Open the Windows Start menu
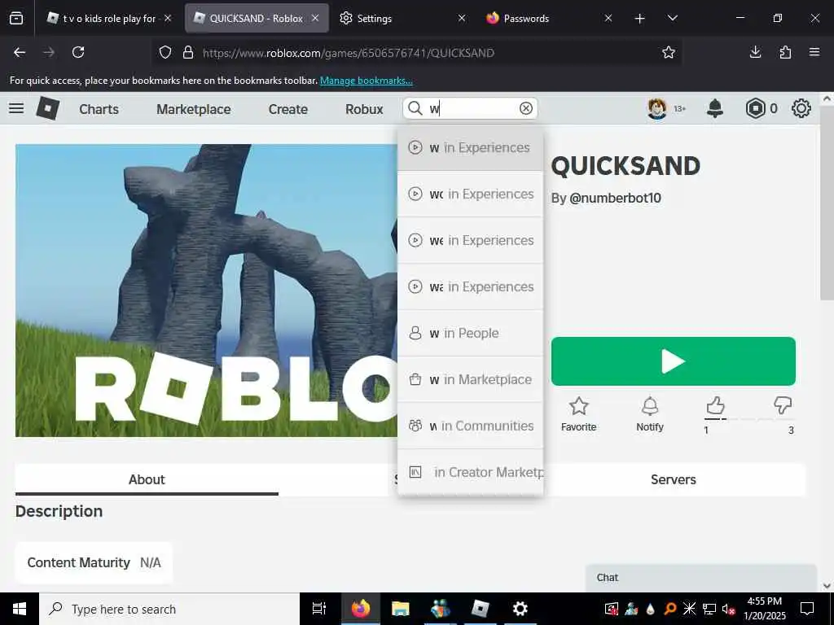Image resolution: width=834 pixels, height=625 pixels. (20, 609)
